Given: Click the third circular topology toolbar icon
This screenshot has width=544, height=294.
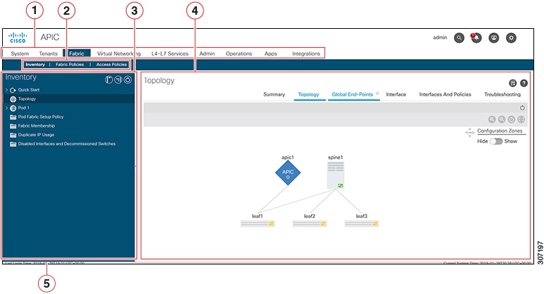Looking at the screenshot, I should 512,120.
